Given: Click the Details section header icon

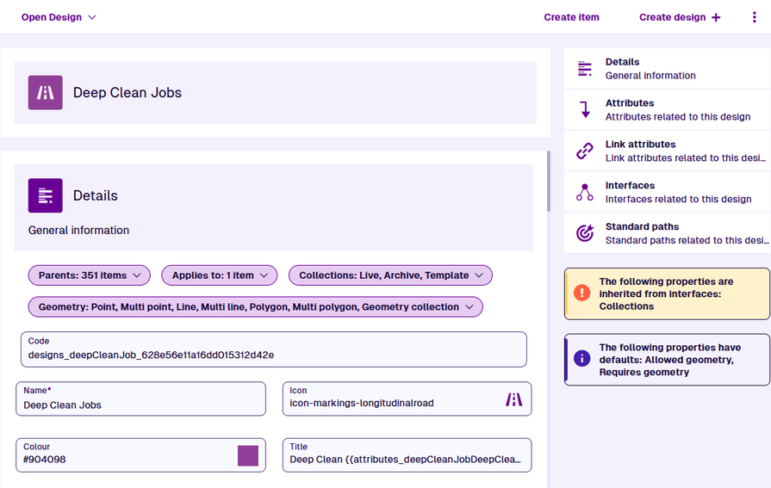Looking at the screenshot, I should coord(45,195).
